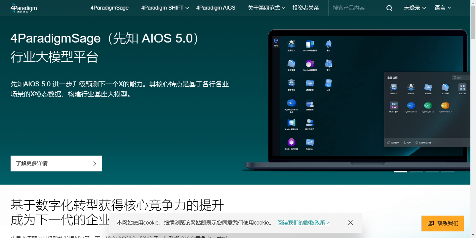Click HyperCycle CV icon in 全部应用 panel
The width and height of the screenshot is (476, 238).
pyautogui.click(x=428, y=105)
